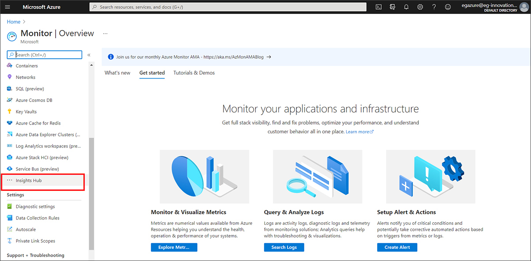Switch to the What's new tab

tap(118, 73)
